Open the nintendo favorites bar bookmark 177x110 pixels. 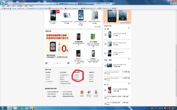point(18,9)
